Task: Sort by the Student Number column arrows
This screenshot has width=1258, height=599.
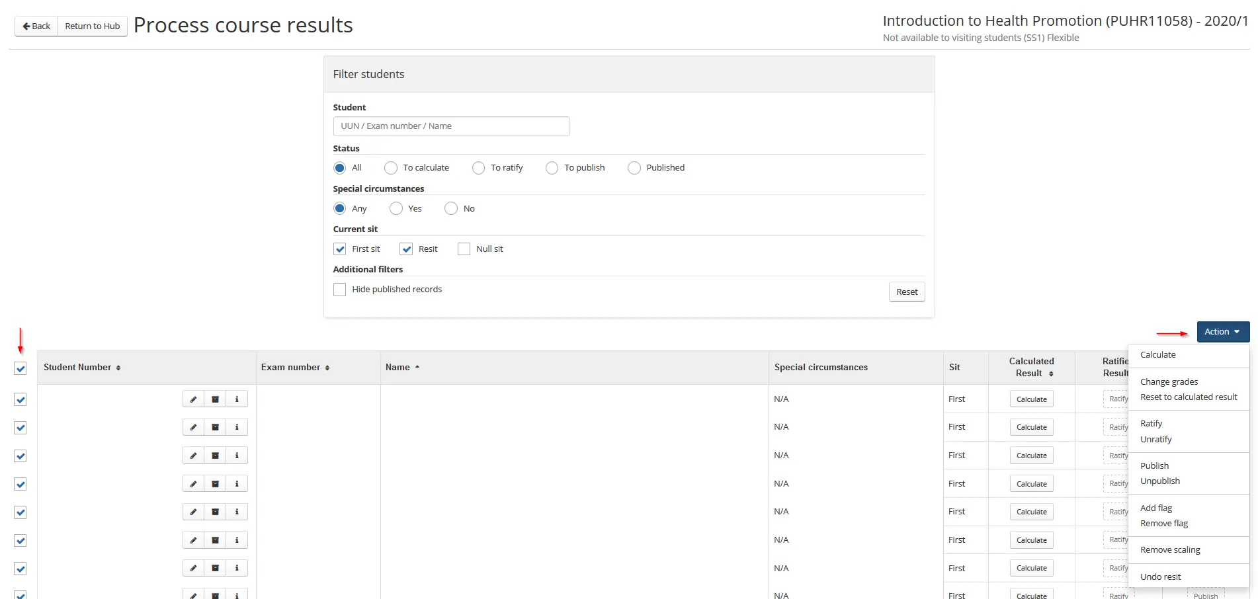Action: [x=118, y=368]
